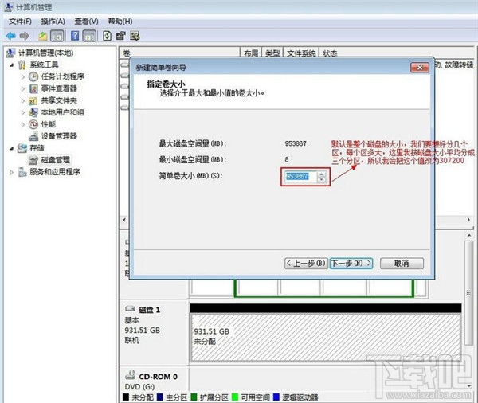The height and width of the screenshot is (403, 478).
Task: Click the 下一步(N) next button
Action: click(x=351, y=264)
